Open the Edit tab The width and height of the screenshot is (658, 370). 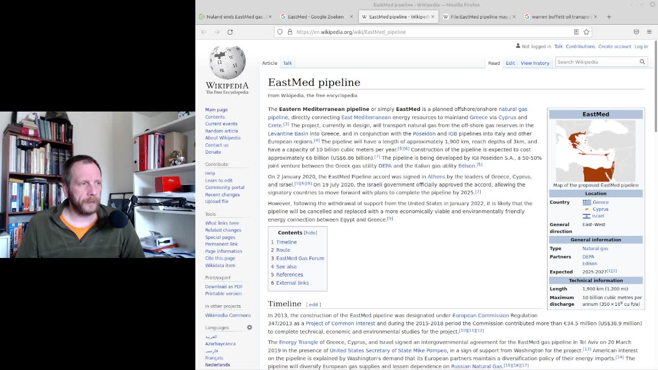(x=510, y=63)
